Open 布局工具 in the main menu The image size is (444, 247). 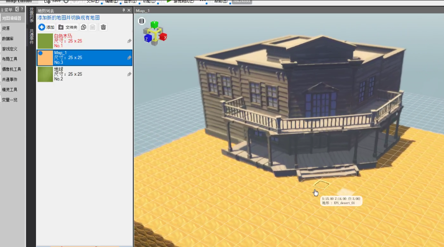12,59
